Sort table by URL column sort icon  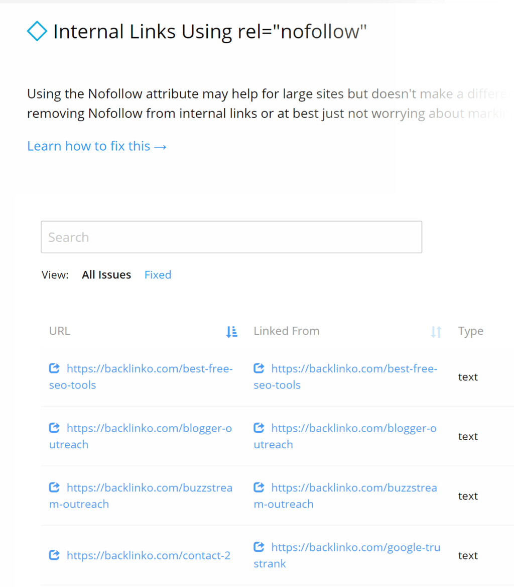point(231,332)
